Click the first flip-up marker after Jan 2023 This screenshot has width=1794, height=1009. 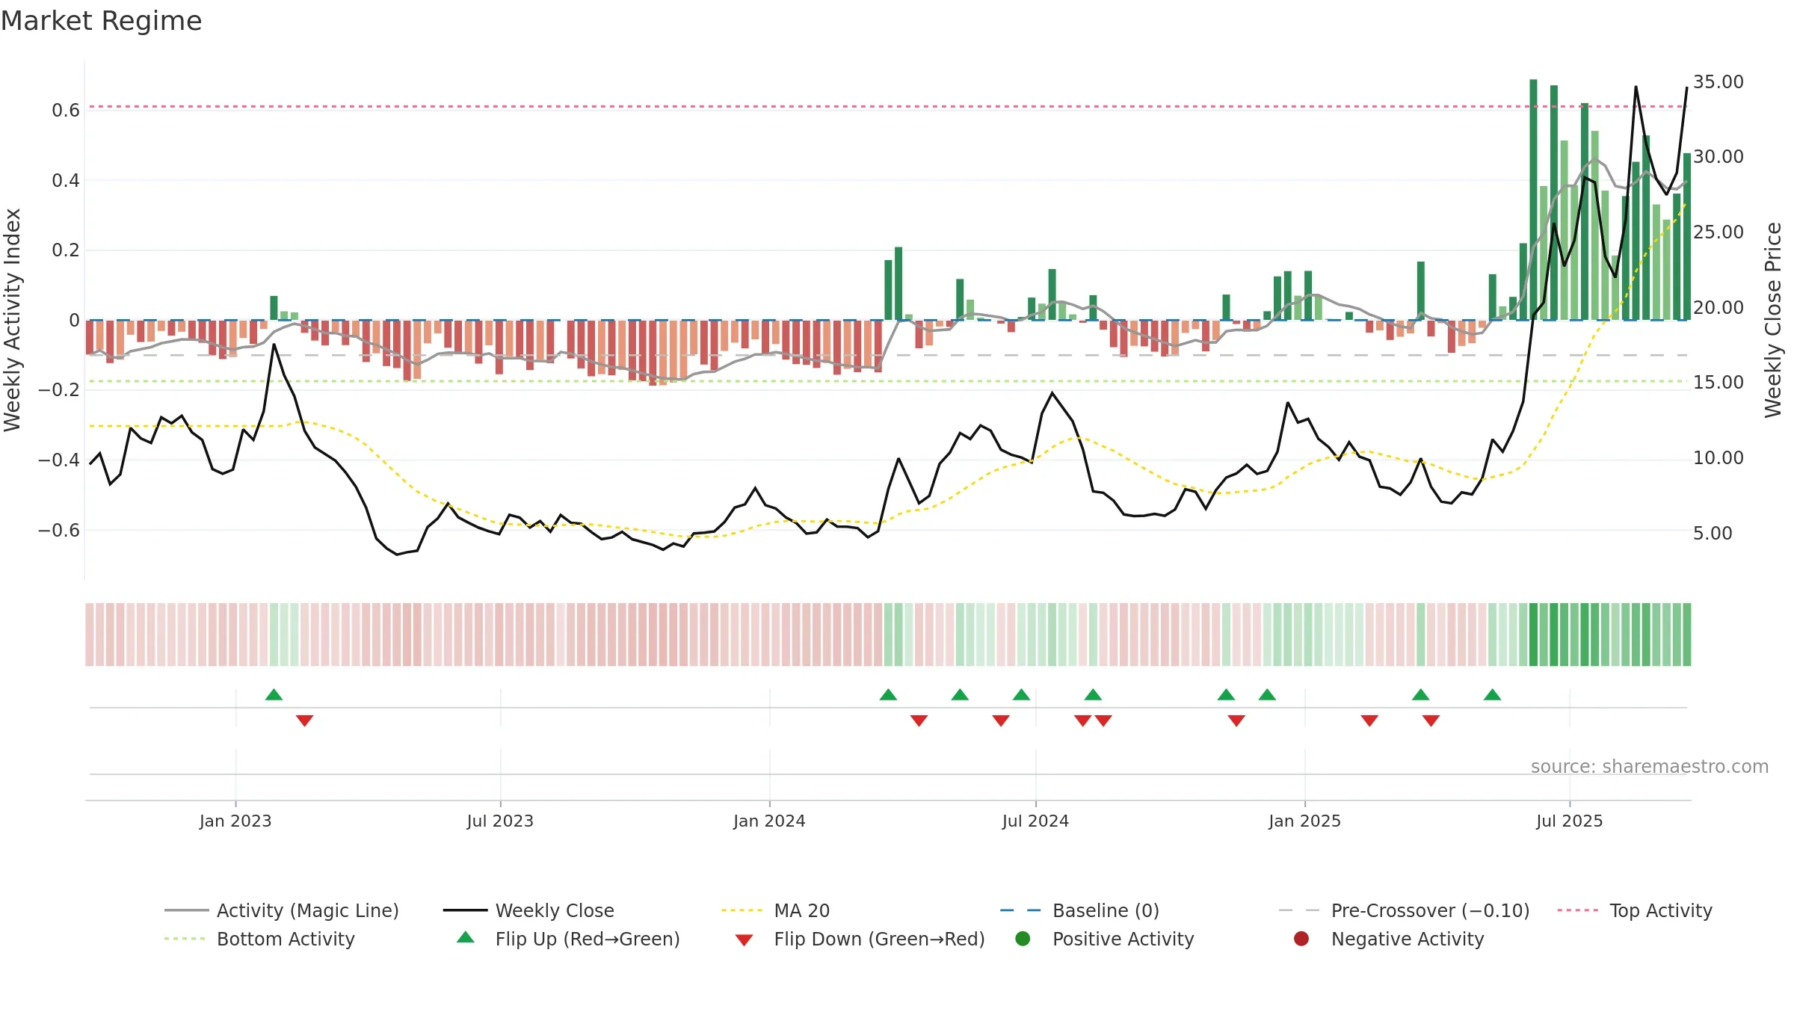(274, 694)
